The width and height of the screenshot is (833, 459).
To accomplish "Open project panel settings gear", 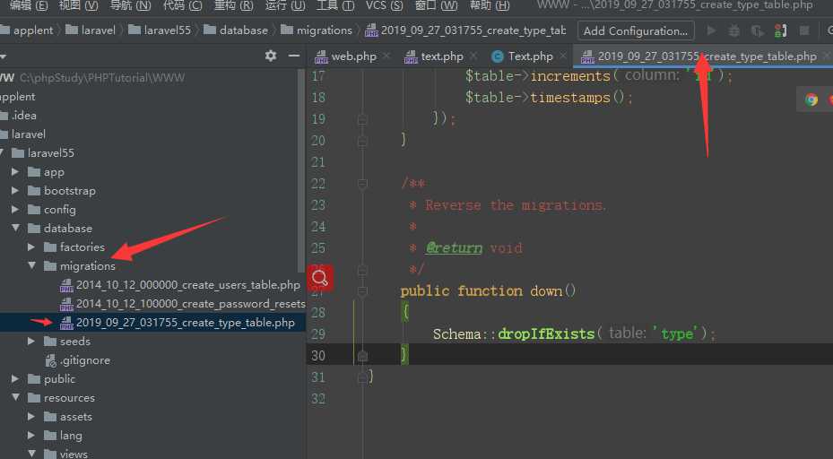I will (x=271, y=56).
